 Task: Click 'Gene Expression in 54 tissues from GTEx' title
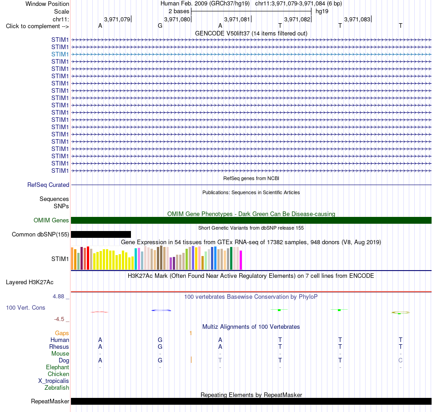point(251,242)
